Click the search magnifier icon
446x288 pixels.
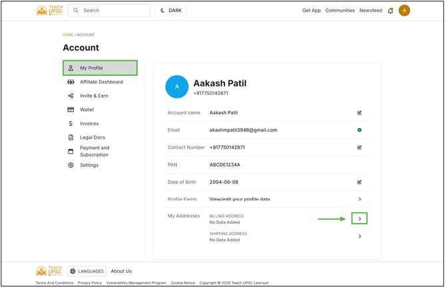(76, 11)
